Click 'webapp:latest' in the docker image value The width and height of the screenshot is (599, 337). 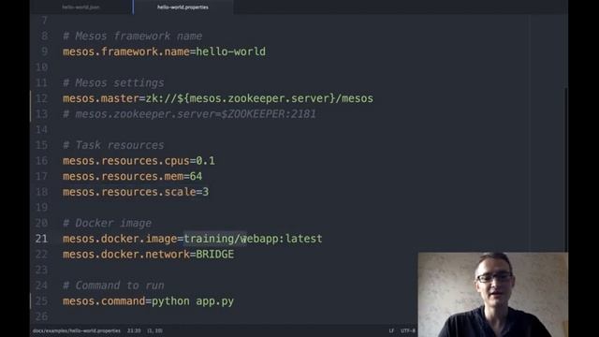point(281,239)
